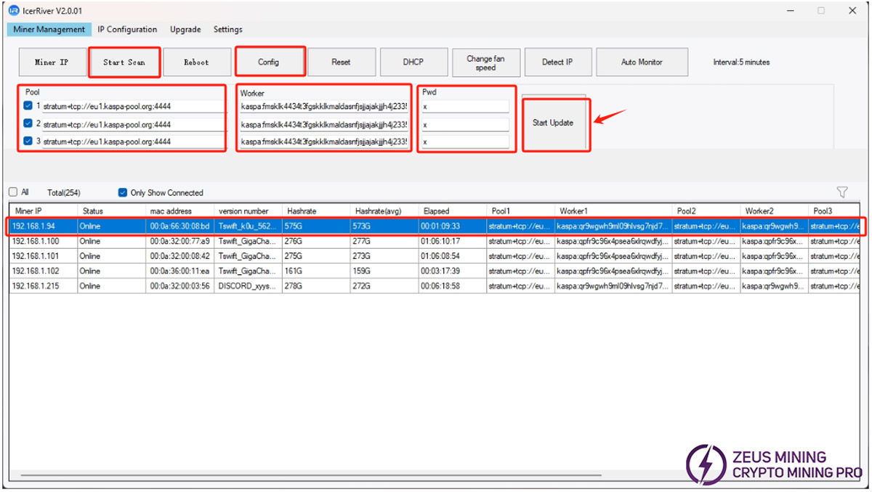Viewport: 872px width, 492px height.
Task: Click the Change fan speed button
Action: (485, 63)
